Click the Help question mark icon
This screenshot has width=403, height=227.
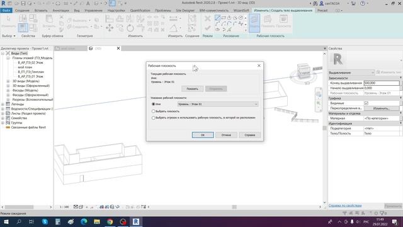coord(363,3)
